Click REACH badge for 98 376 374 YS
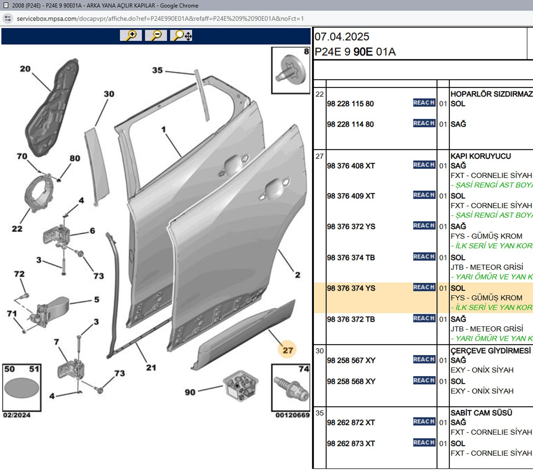Image resolution: width=533 pixels, height=475 pixels. 424,287
